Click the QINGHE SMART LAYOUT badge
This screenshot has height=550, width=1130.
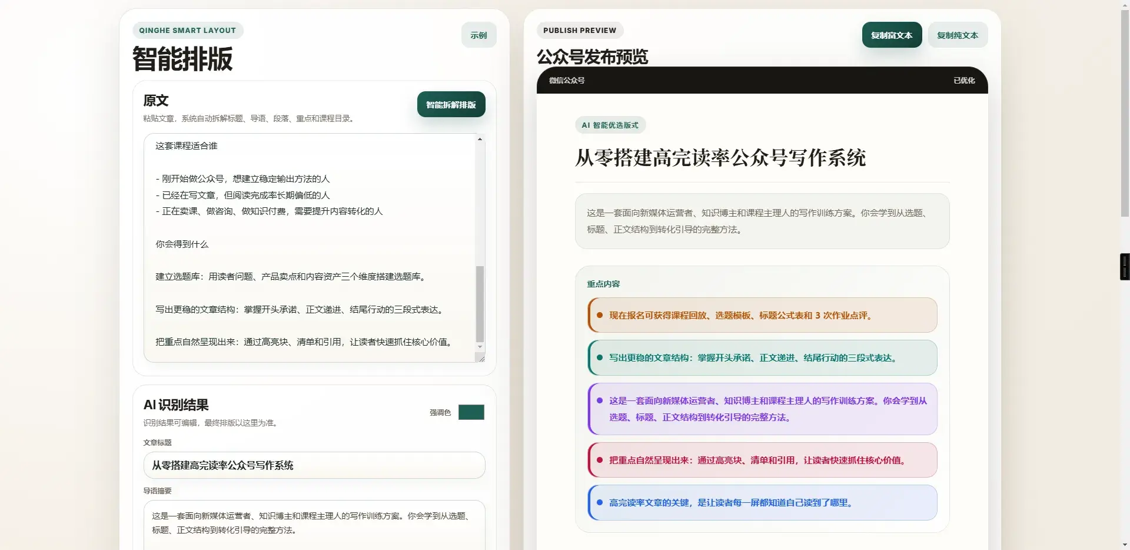tap(187, 31)
